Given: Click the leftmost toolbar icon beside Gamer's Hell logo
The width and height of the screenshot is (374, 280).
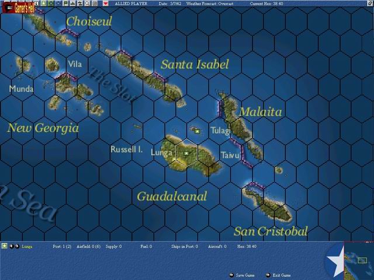Looking at the screenshot, I should pyautogui.click(x=36, y=3).
